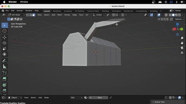186x104 pixels.
Task: Add a new workspace tab
Action: tap(161, 11)
